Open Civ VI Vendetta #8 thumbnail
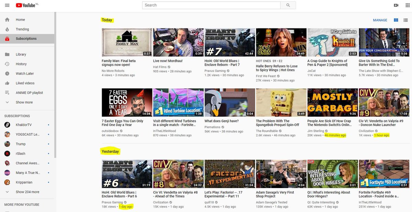Screen dimensions: 412x212 point(179,174)
